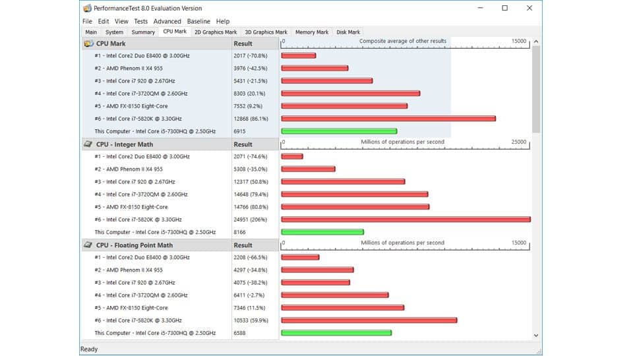Screen dimensions: 633x356
Task: Click the Result column header in CPU Mark section
Action: (243, 44)
